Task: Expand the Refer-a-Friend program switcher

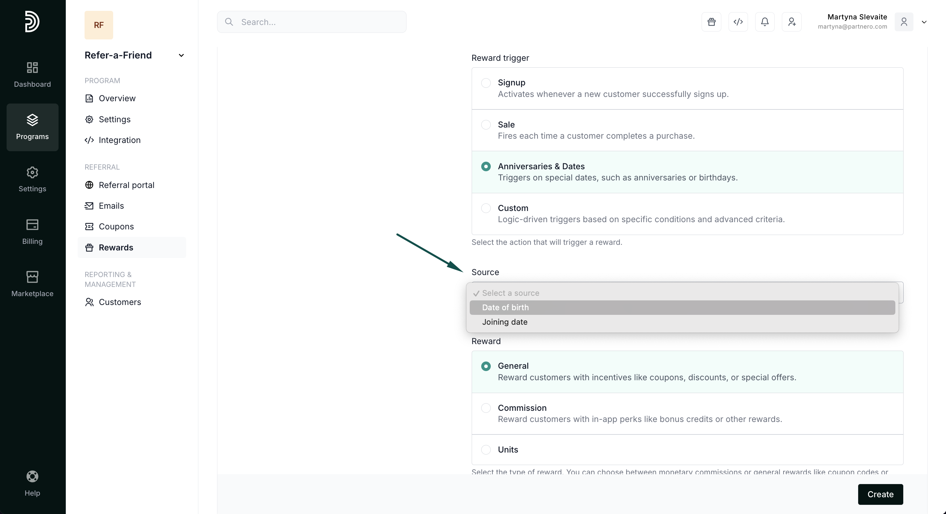Action: 181,56
